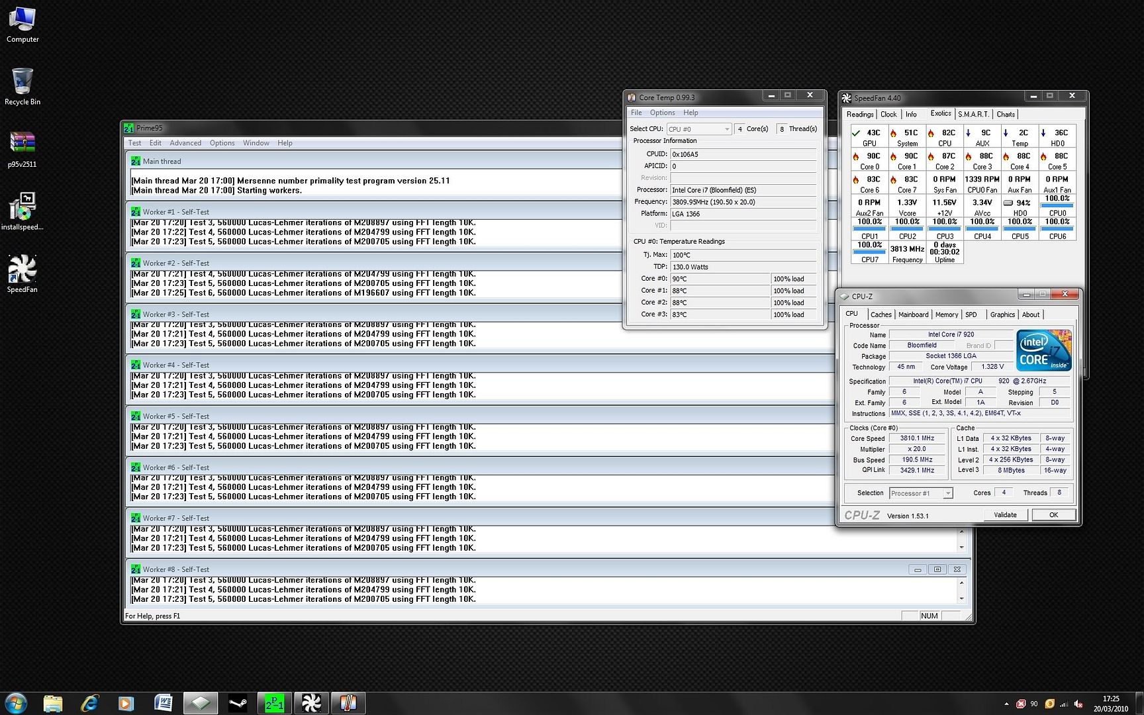Open Prime95 Advanced menu
This screenshot has height=715, width=1144.
pyautogui.click(x=185, y=143)
